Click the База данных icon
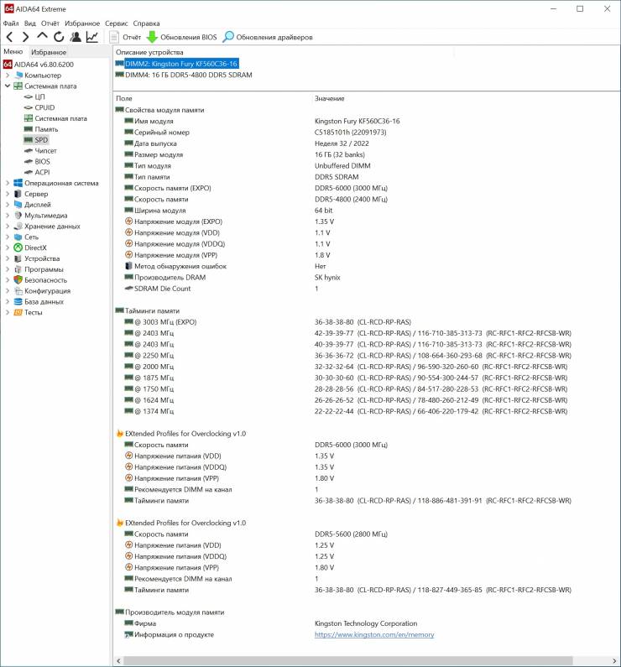This screenshot has height=667, width=621. 18,301
